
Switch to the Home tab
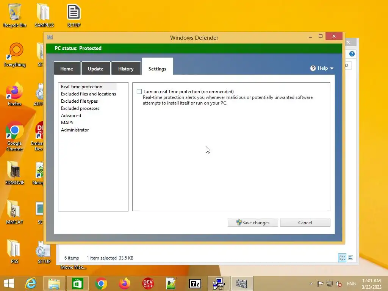click(67, 68)
